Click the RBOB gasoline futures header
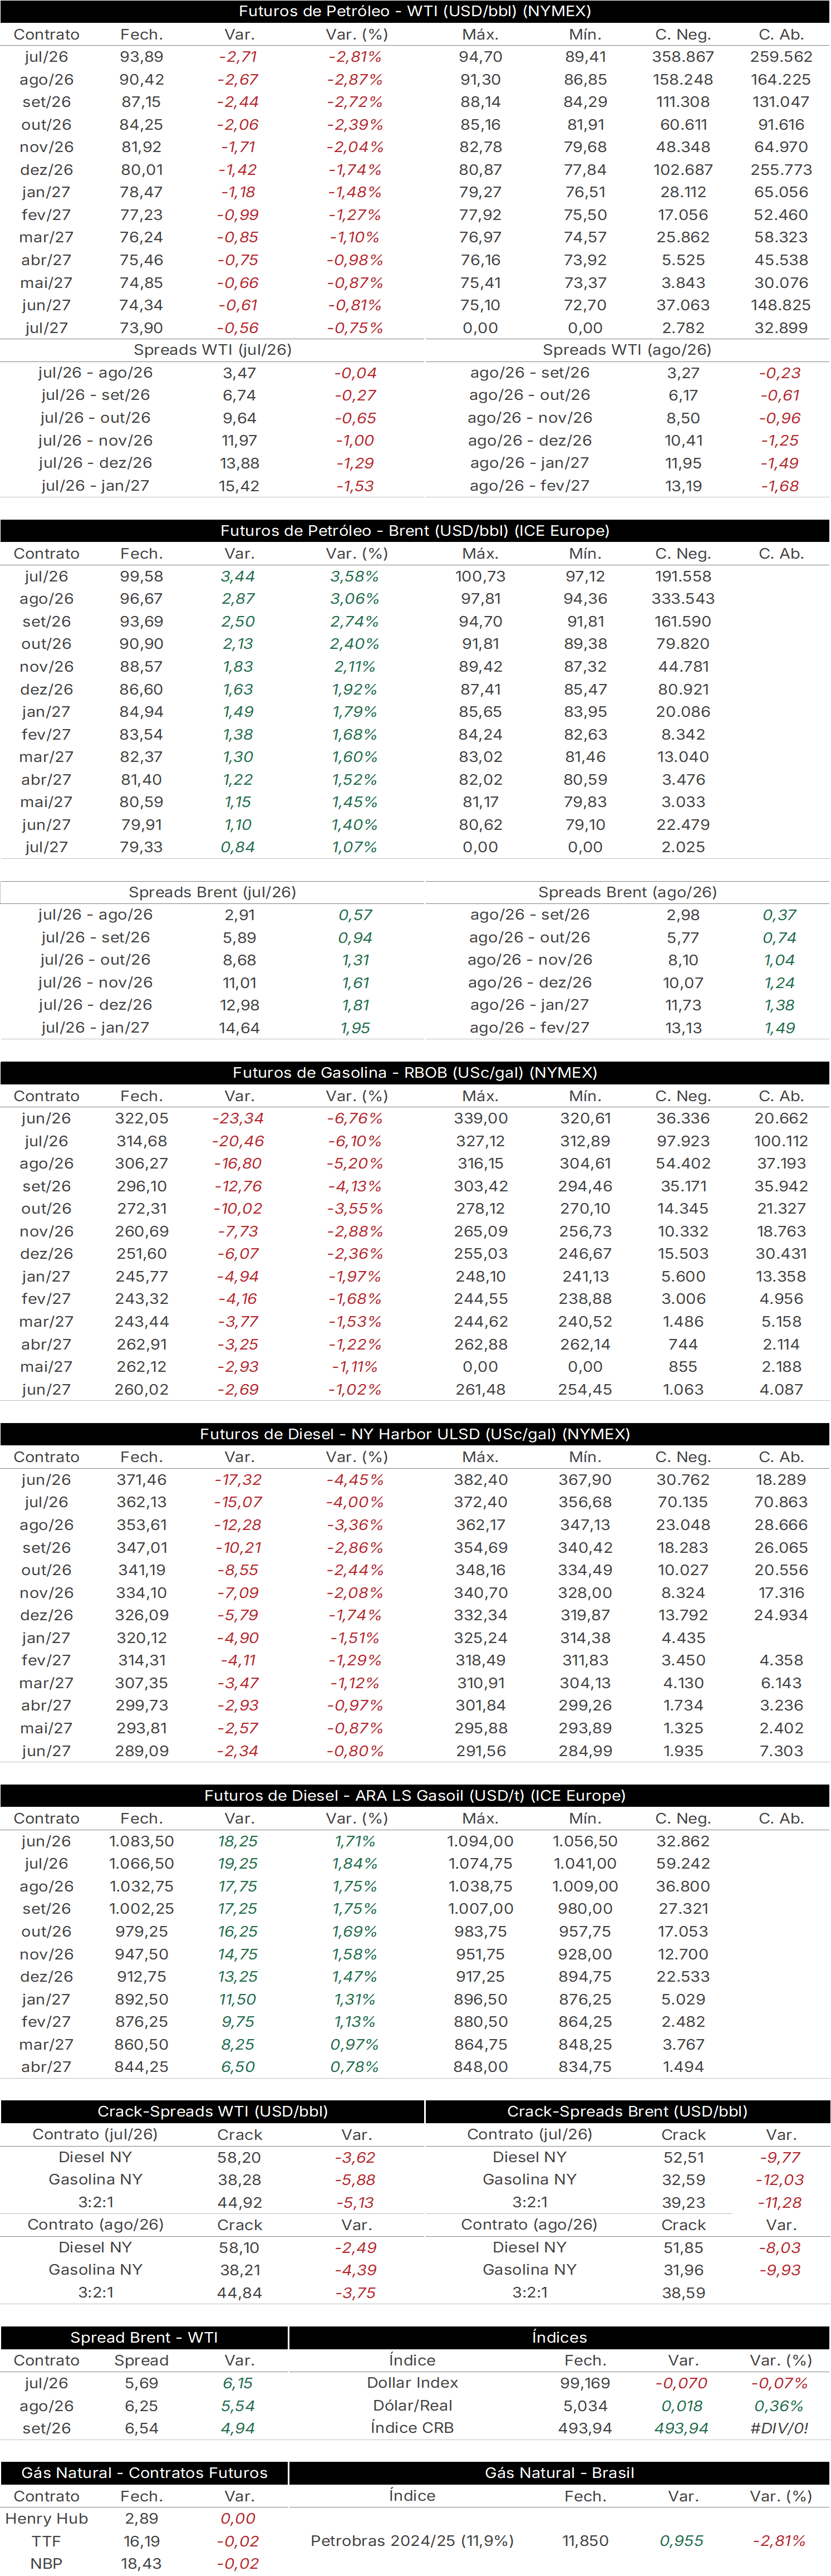831x2576 pixels. tap(415, 1073)
